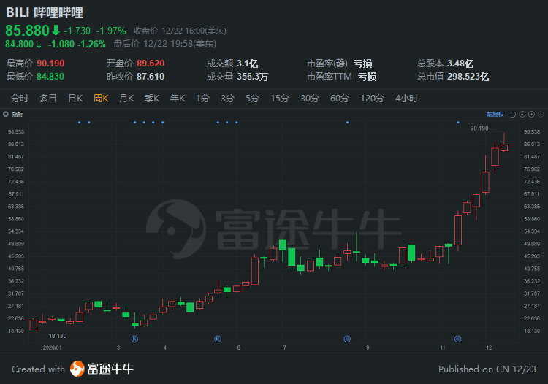Switch to the 4小时 interval
The width and height of the screenshot is (548, 384).
406,99
